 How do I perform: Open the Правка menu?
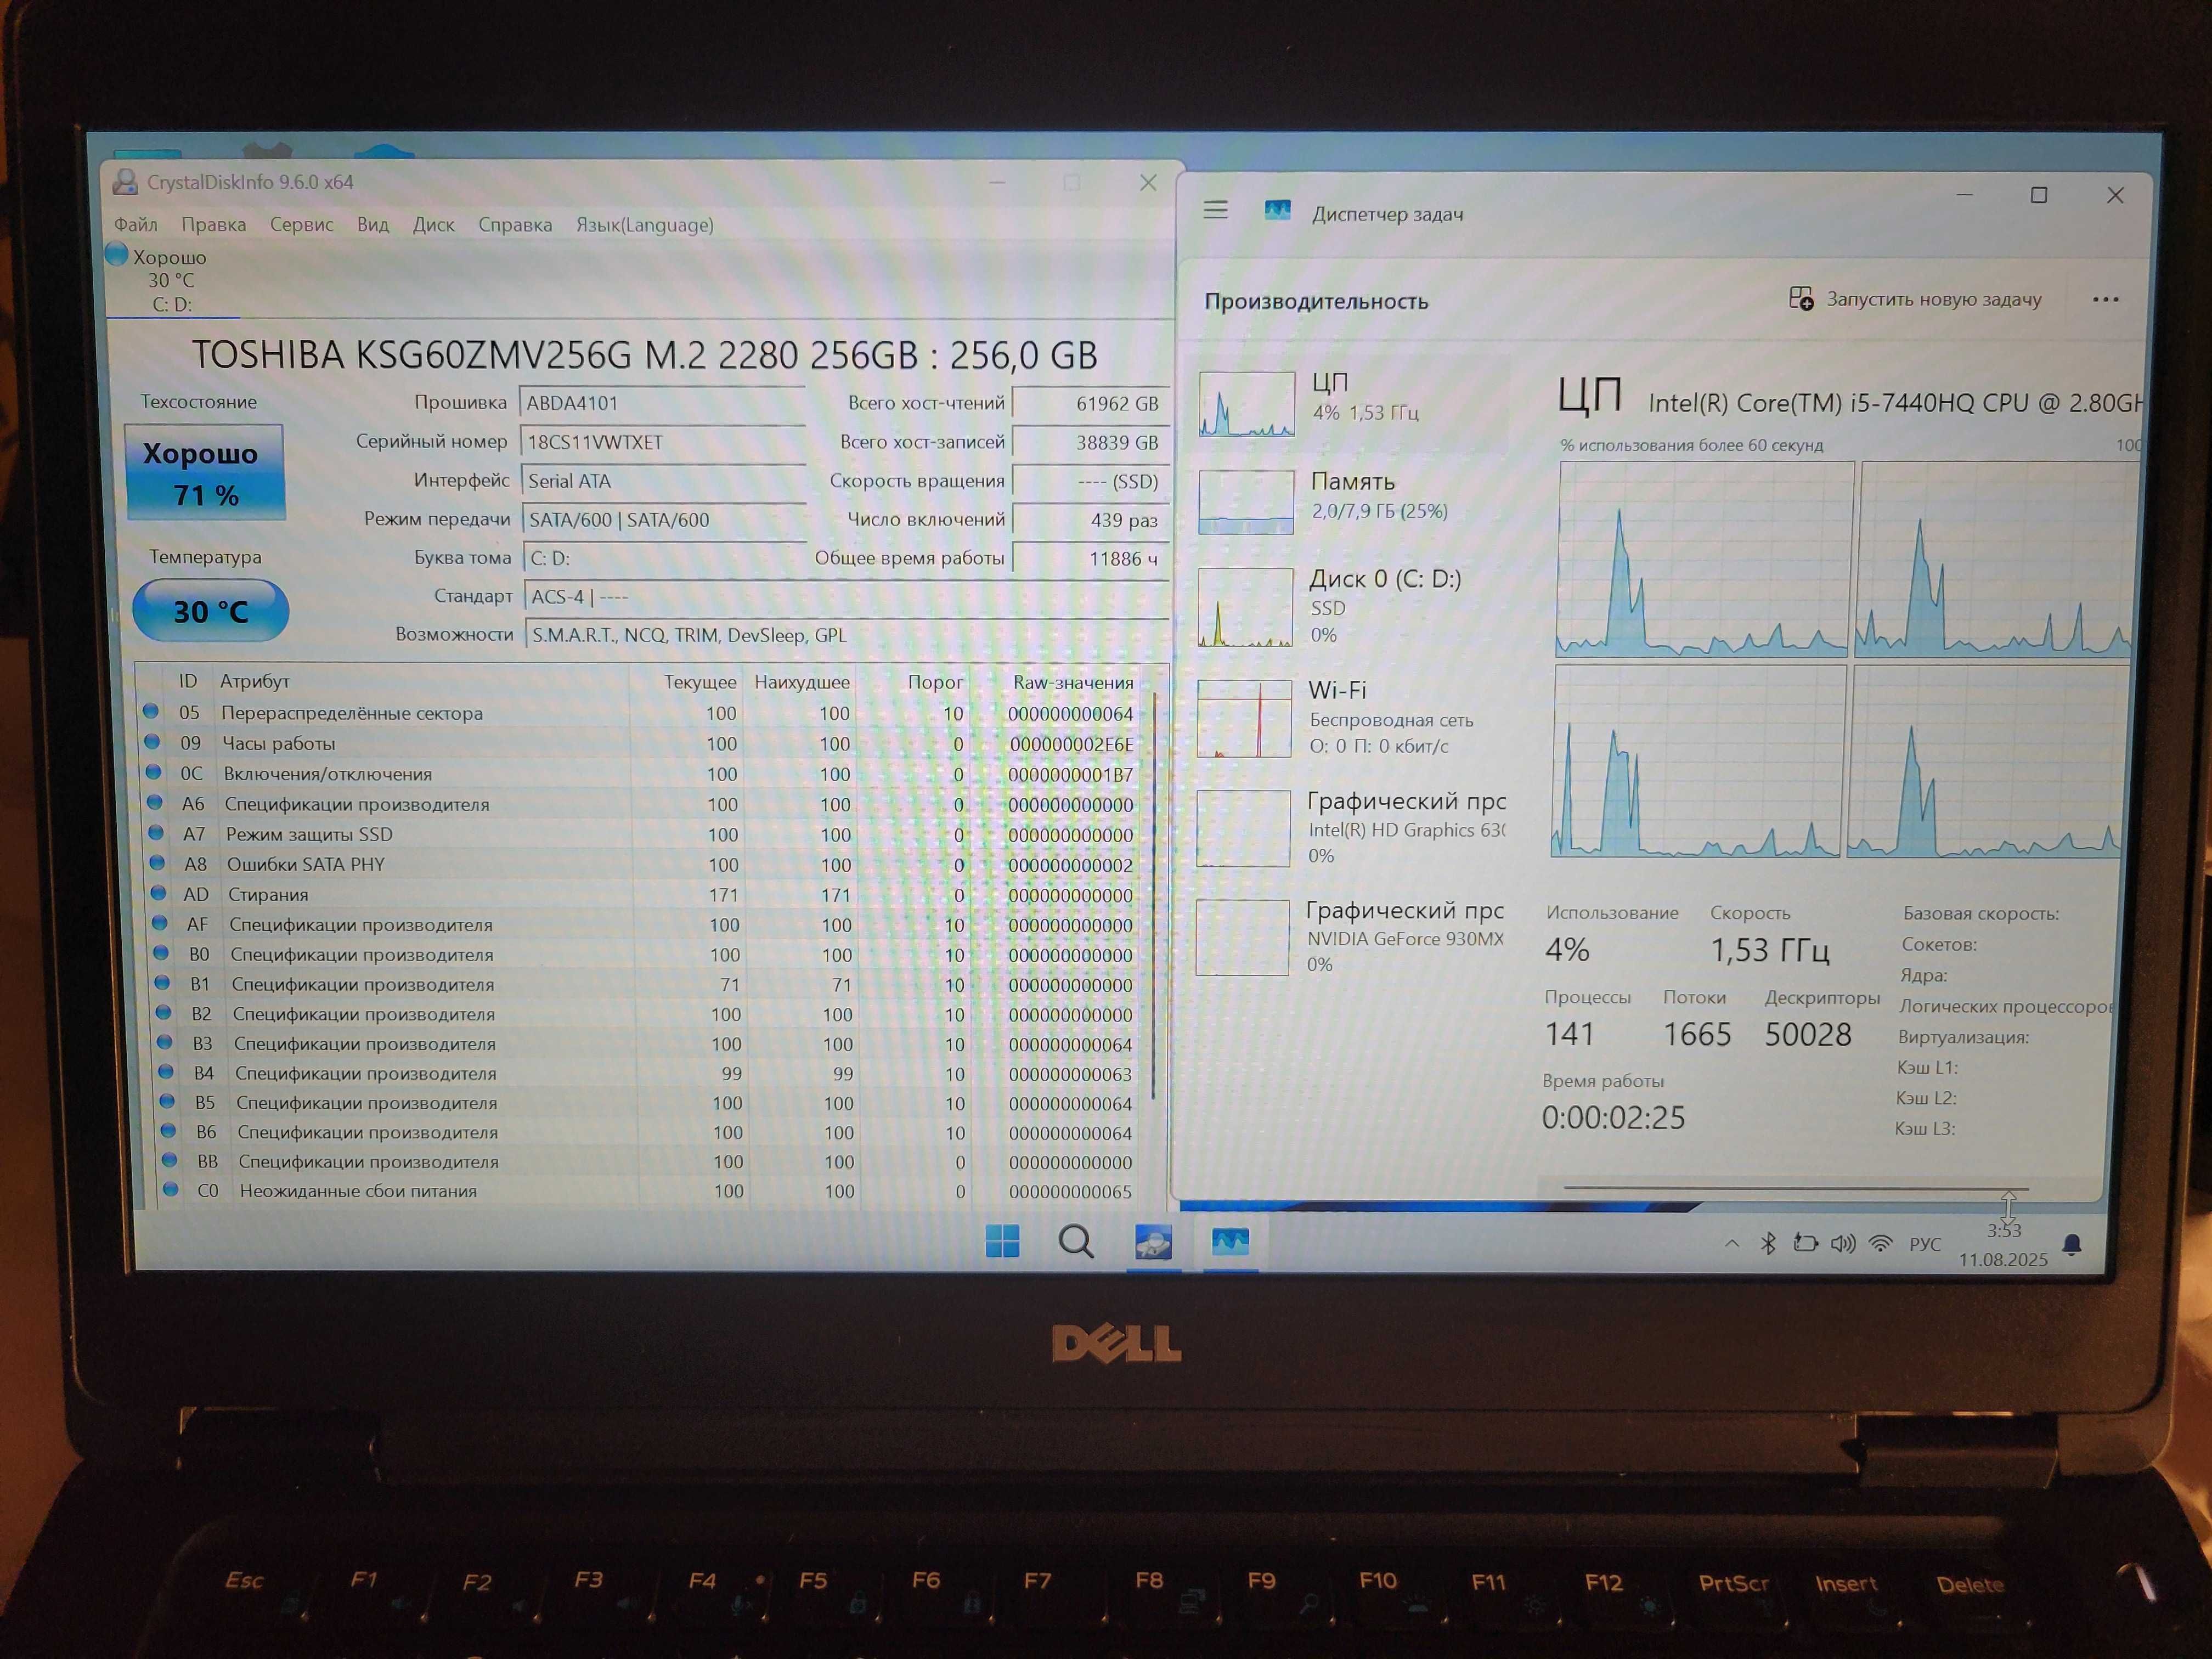213,224
